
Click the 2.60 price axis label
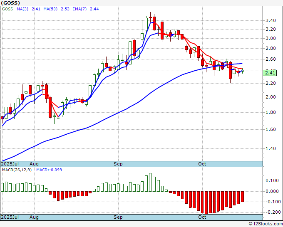(271, 59)
